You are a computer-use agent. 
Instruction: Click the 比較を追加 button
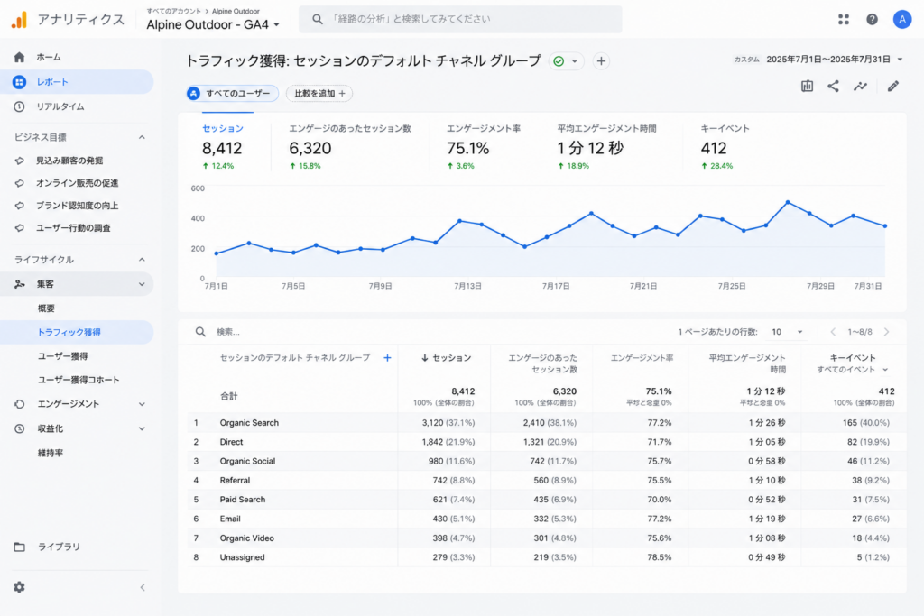(x=319, y=93)
